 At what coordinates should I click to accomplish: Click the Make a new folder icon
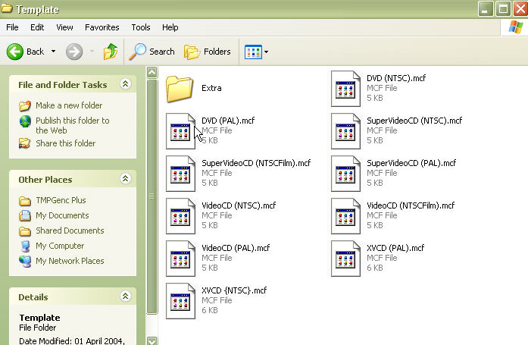coord(25,106)
